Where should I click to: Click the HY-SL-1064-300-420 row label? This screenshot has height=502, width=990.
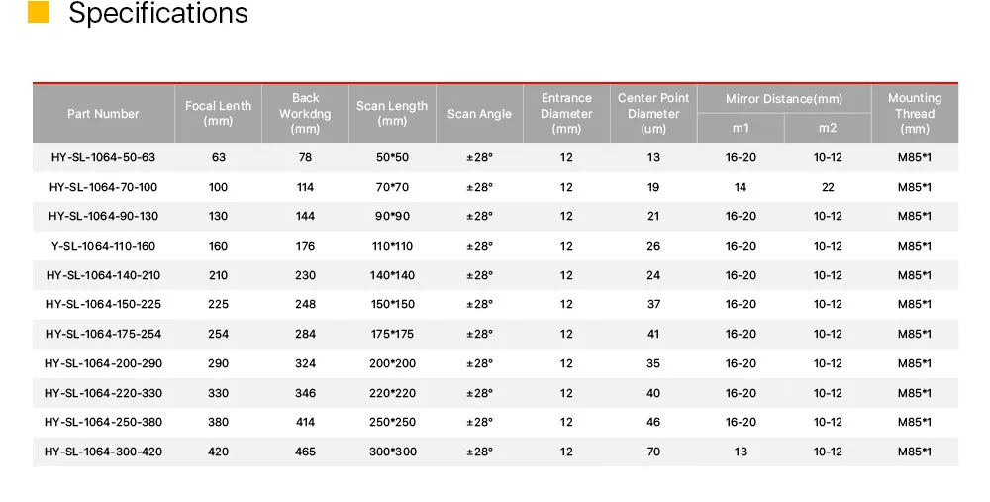pos(104,452)
